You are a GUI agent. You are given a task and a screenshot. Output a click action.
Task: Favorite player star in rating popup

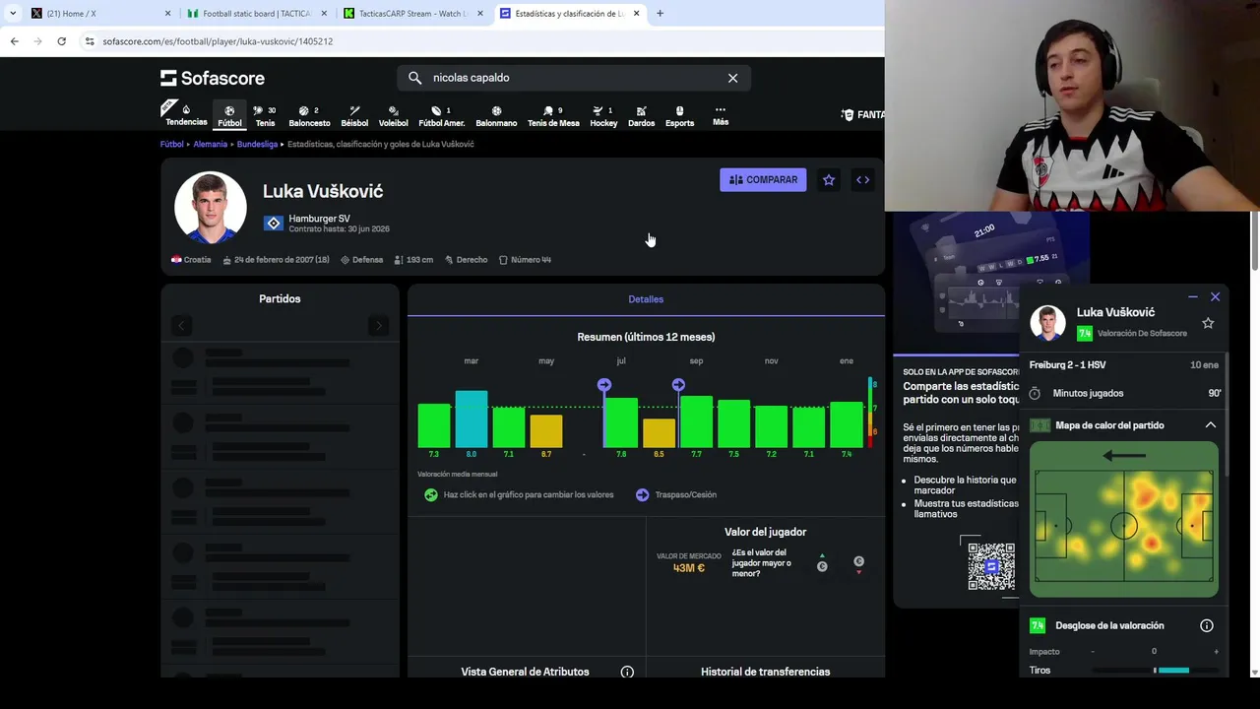(1208, 323)
